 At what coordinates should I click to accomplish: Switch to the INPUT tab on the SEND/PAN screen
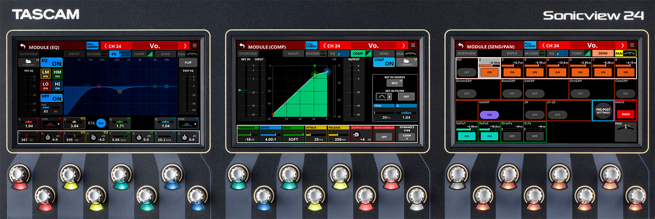click(512, 53)
